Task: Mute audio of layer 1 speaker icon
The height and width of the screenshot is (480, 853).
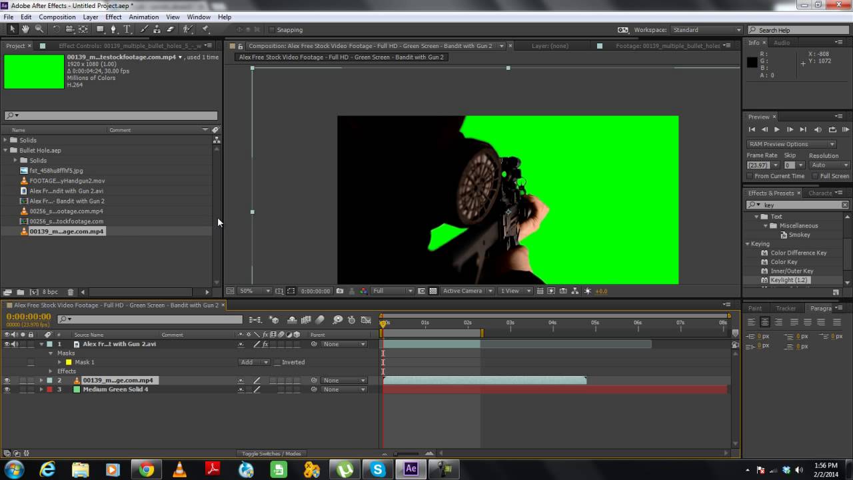Action: click(x=15, y=344)
